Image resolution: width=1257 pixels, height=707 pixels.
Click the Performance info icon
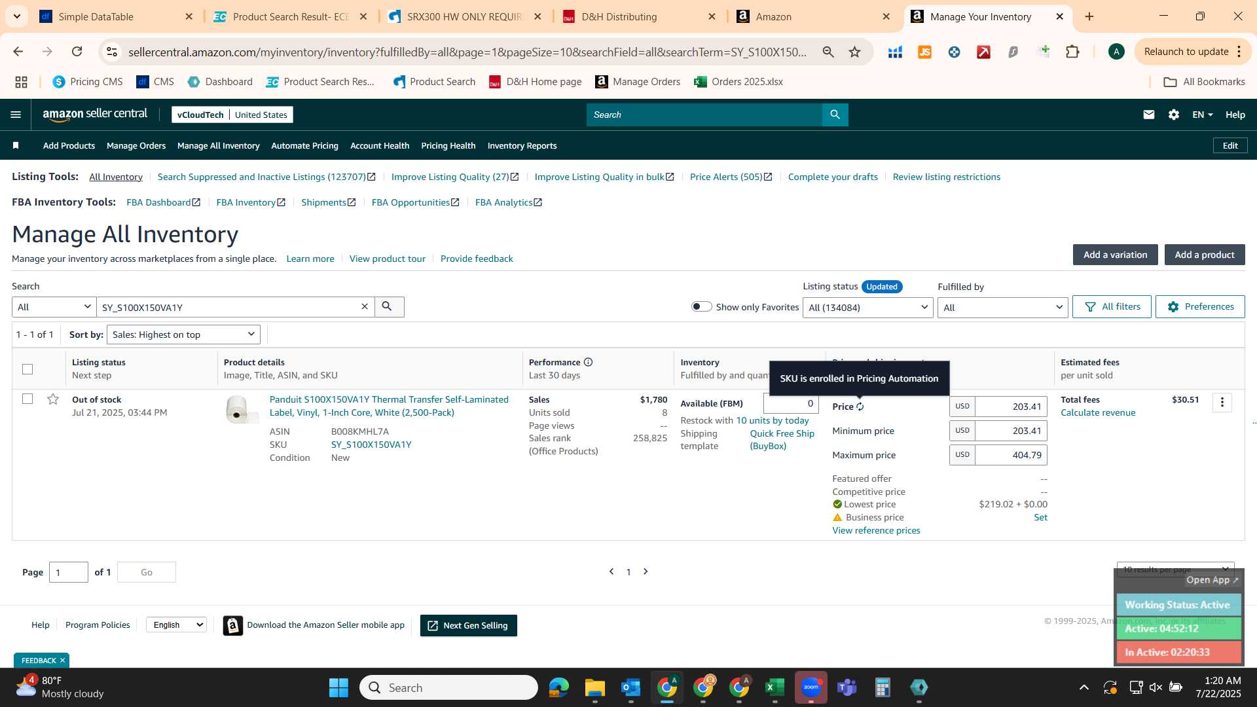tap(588, 362)
